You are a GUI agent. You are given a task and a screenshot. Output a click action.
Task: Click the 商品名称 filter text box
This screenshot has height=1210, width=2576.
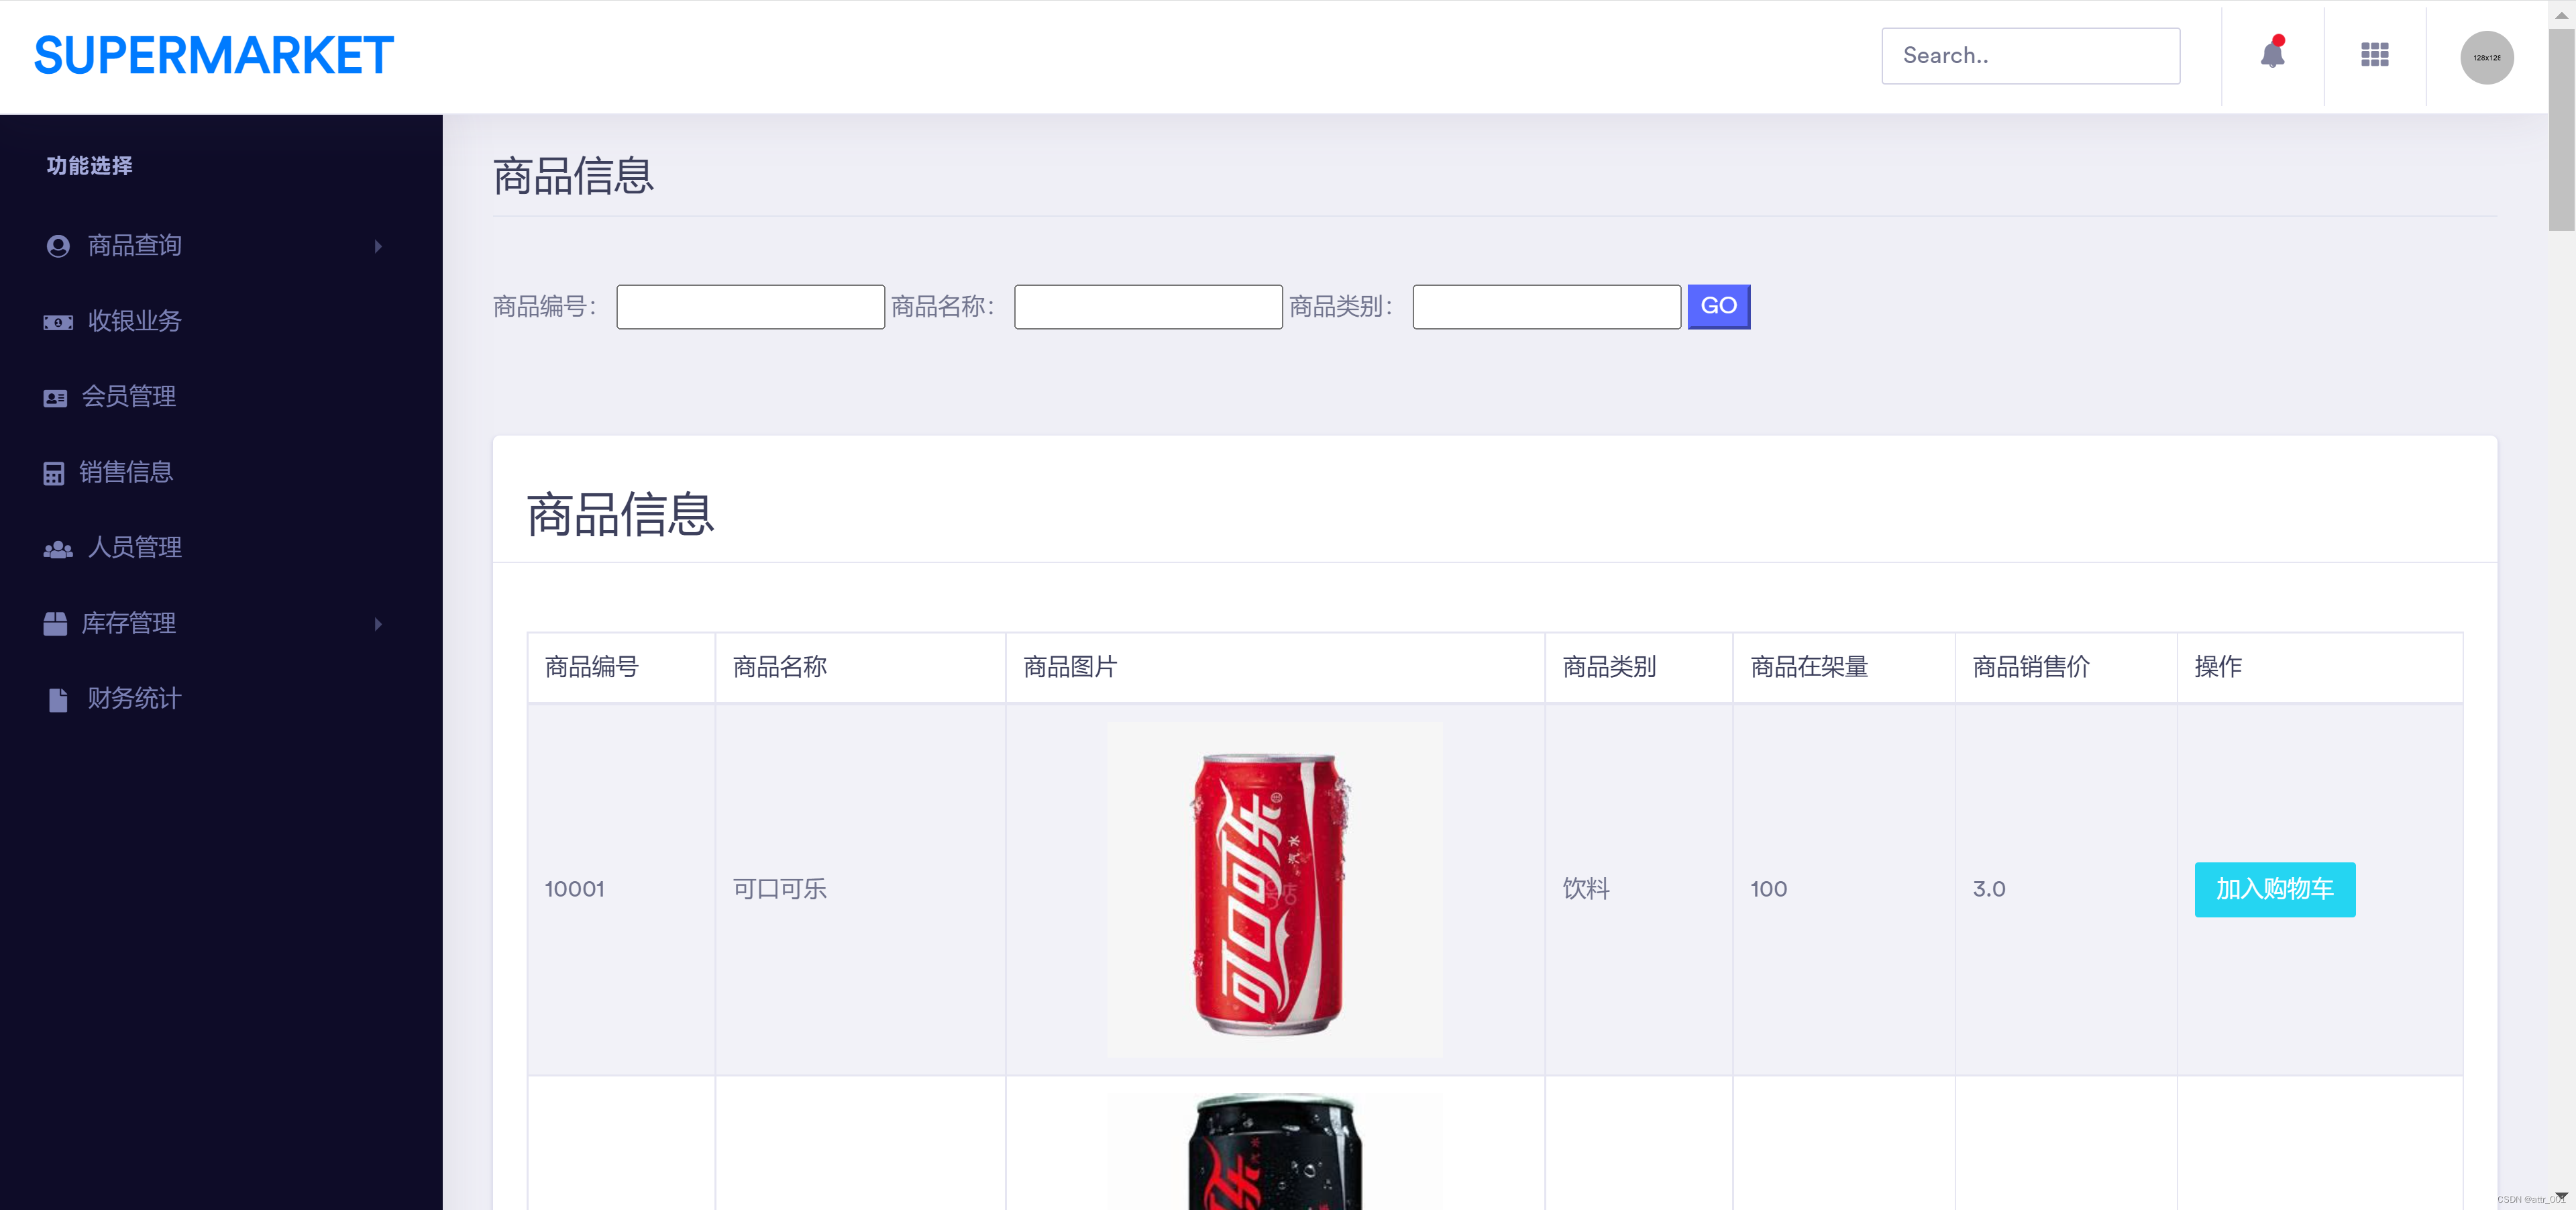(1147, 307)
